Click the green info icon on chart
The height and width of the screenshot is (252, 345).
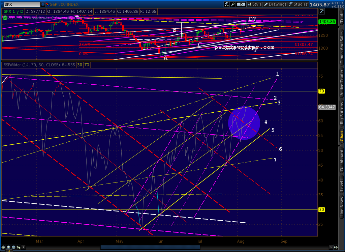[5, 18]
